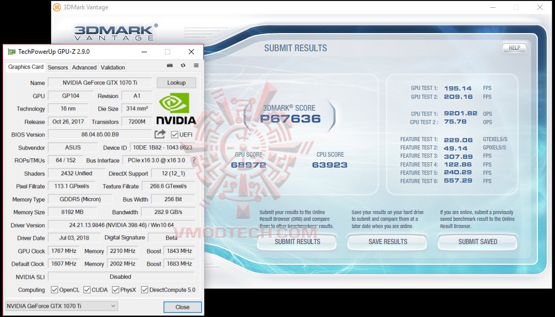
Task: Click the BIOS export share icon
Action: point(160,134)
